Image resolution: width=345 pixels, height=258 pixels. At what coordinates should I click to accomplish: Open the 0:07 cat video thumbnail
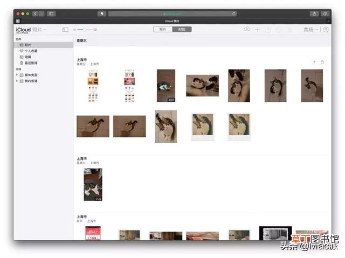(166, 86)
